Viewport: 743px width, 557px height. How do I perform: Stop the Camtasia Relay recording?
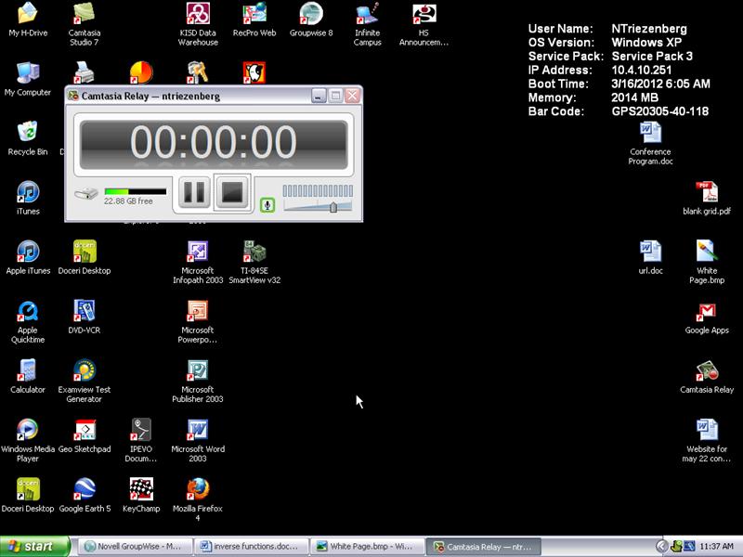(x=232, y=192)
